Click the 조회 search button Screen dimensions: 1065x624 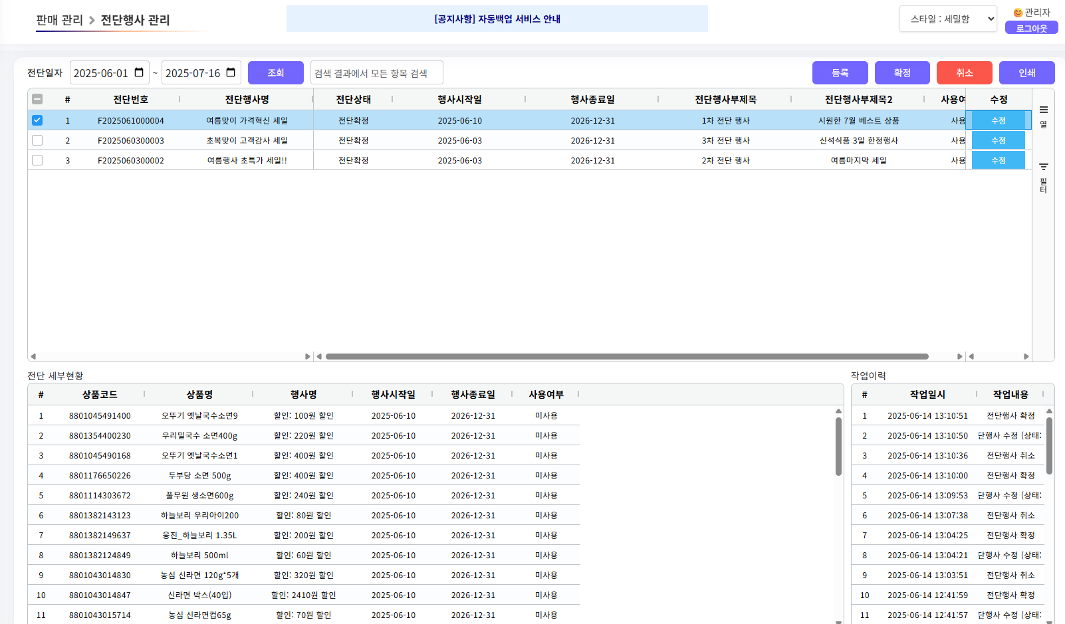pos(275,73)
